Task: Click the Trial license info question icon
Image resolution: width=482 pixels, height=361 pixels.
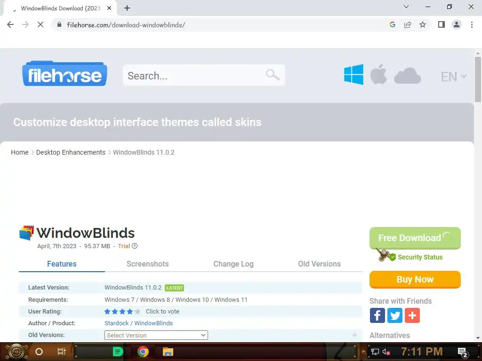Action: (x=135, y=246)
